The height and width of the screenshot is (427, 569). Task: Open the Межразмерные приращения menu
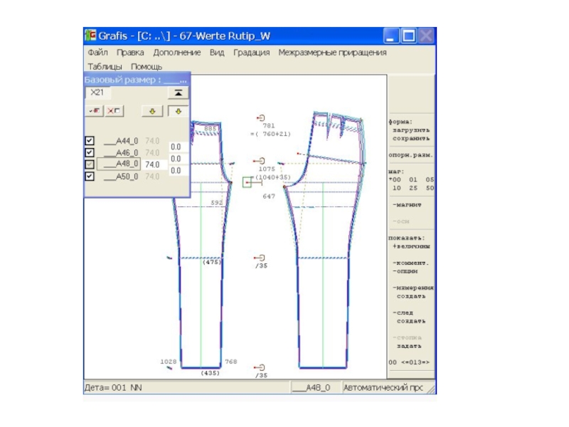point(332,53)
